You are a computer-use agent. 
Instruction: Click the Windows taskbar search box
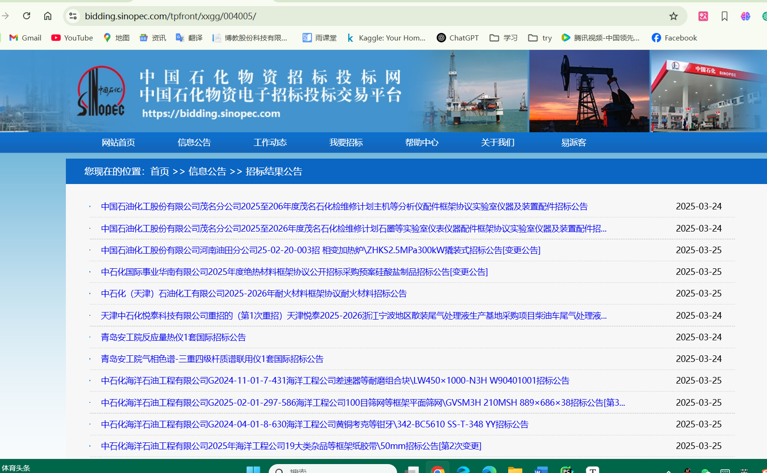pyautogui.click(x=333, y=469)
